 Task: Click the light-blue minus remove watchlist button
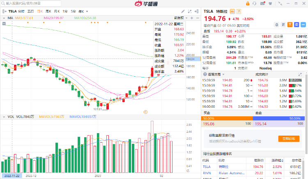pos(303,25)
